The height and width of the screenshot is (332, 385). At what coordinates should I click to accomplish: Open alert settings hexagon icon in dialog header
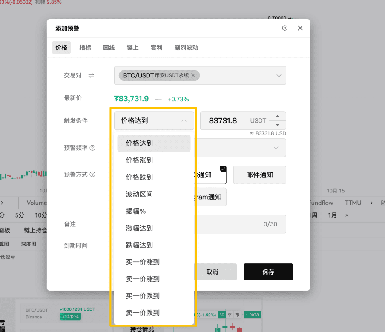pos(285,28)
